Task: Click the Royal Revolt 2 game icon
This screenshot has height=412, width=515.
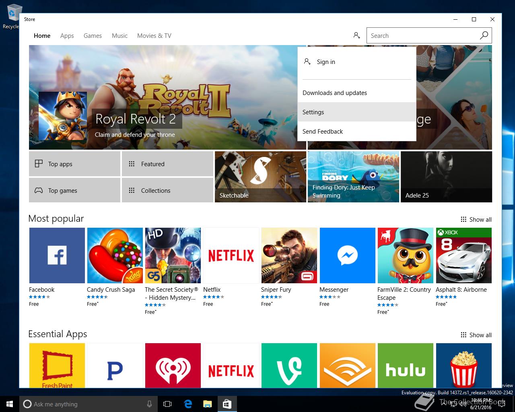Action: coord(63,116)
